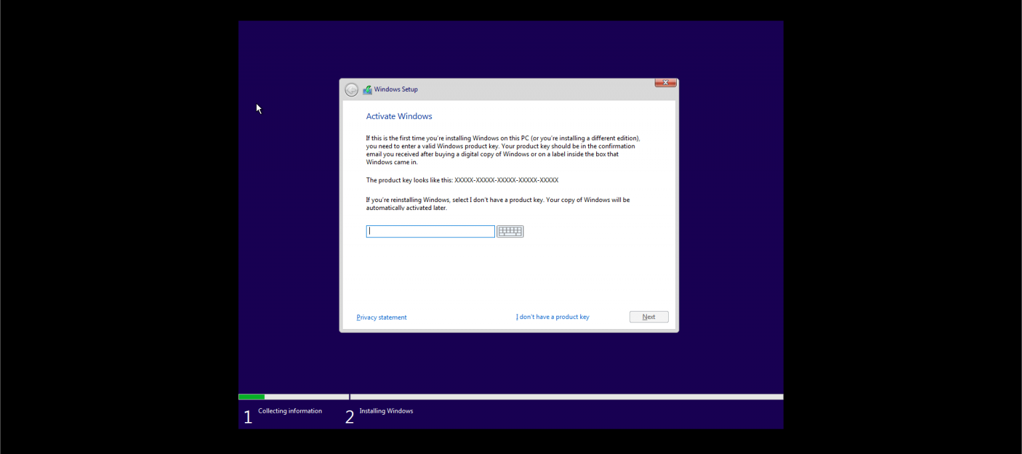The image size is (1022, 454).
Task: Choose I don't have a product key
Action: coord(552,317)
